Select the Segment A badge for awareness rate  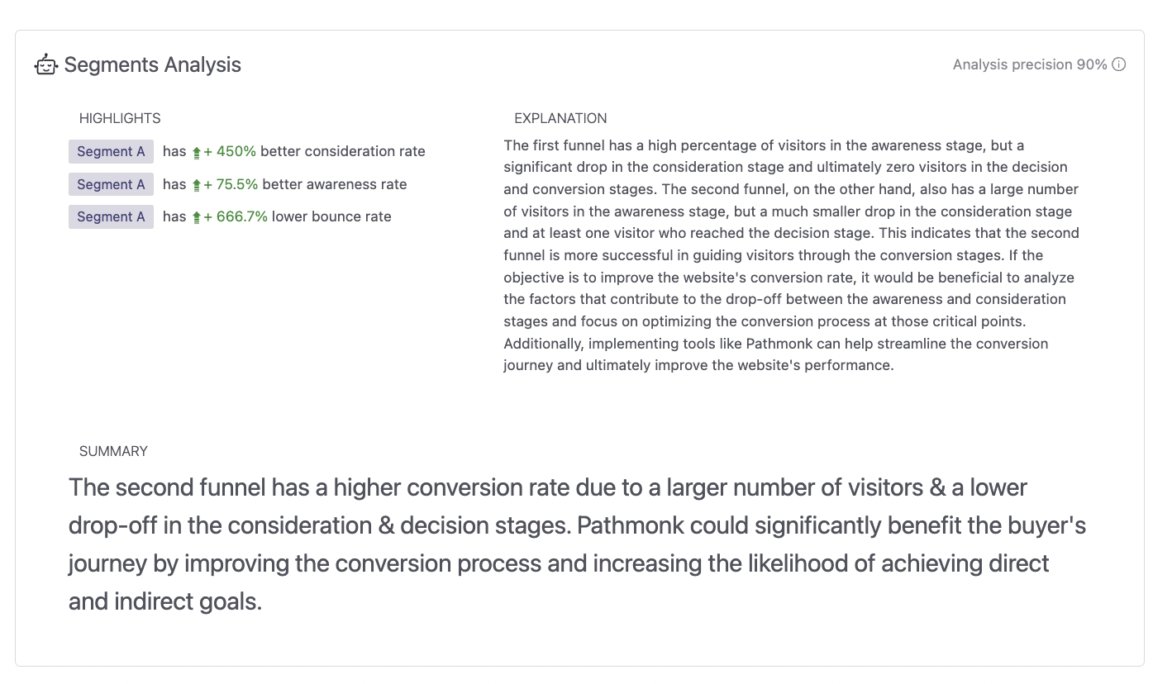click(x=111, y=185)
